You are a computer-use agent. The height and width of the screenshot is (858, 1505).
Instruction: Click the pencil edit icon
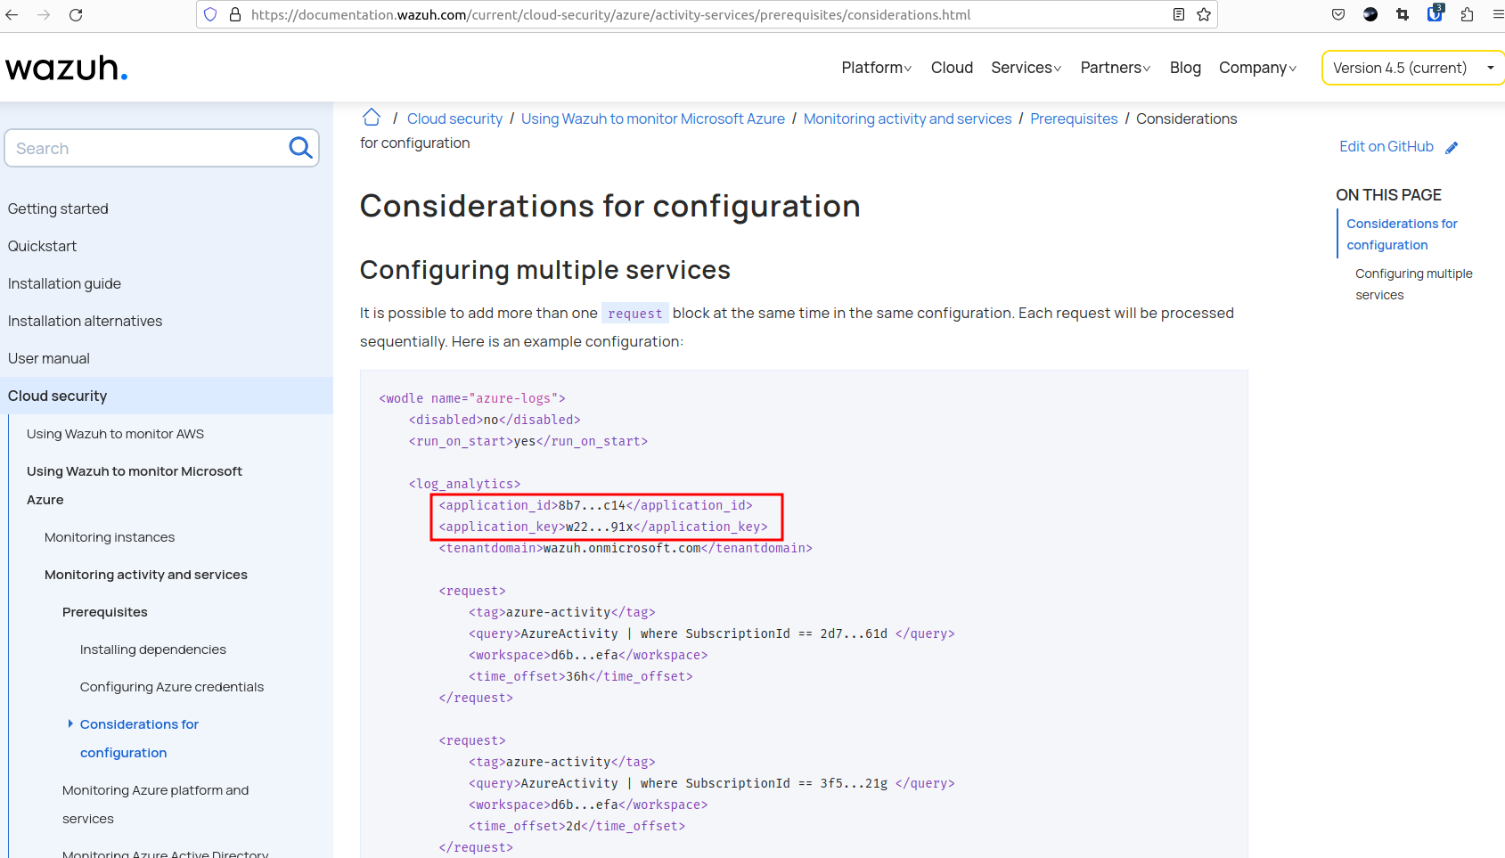tap(1452, 148)
